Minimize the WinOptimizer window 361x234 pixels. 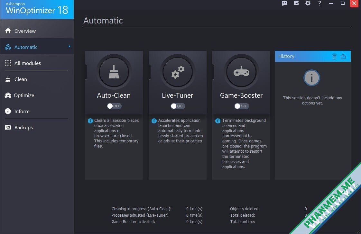coord(331,3)
